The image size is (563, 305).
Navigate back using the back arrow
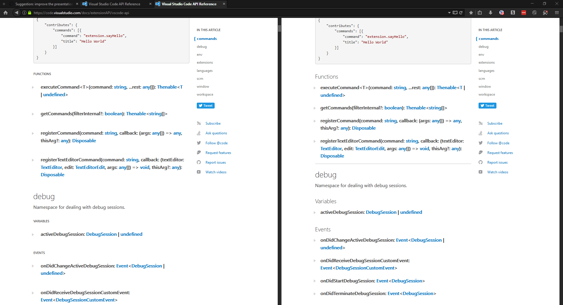[x=16, y=13]
